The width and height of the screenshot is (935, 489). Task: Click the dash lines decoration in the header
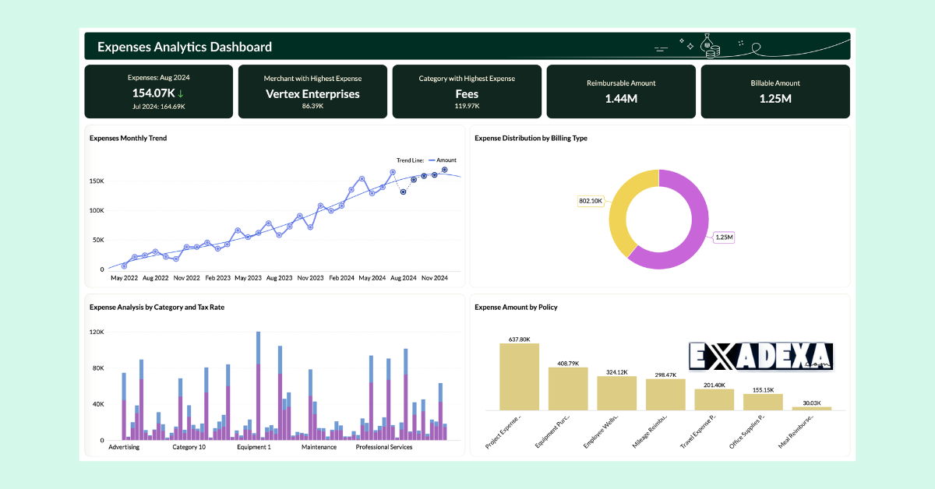click(661, 49)
